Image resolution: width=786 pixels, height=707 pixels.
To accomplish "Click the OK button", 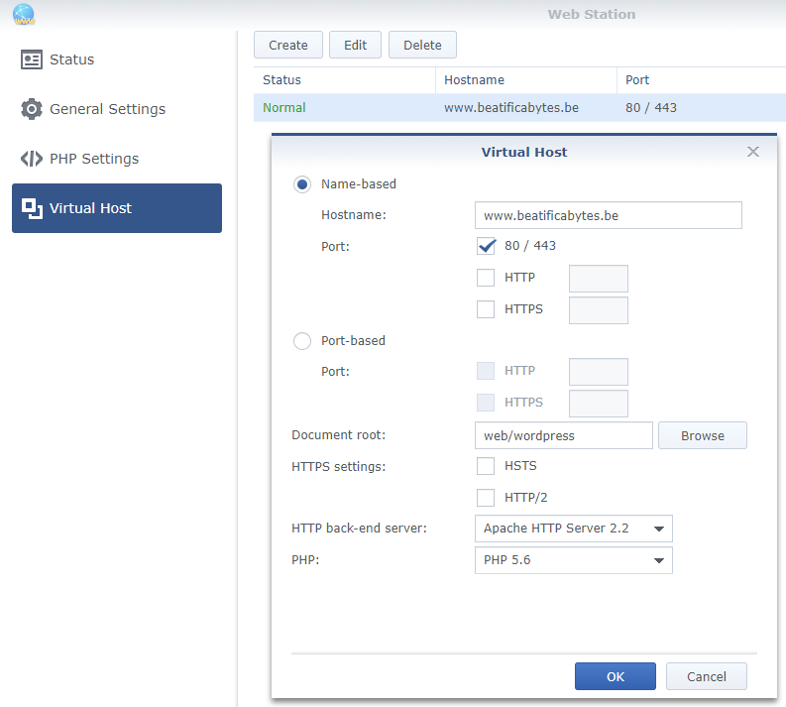I will click(616, 676).
